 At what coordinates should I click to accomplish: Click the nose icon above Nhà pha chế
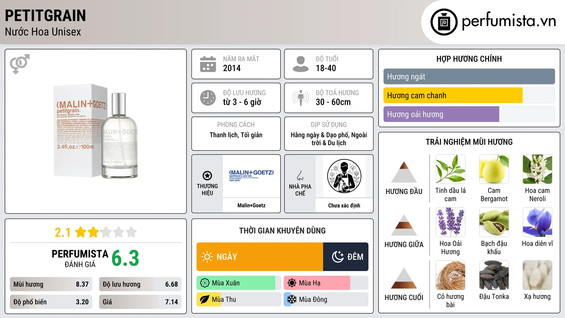[300, 176]
